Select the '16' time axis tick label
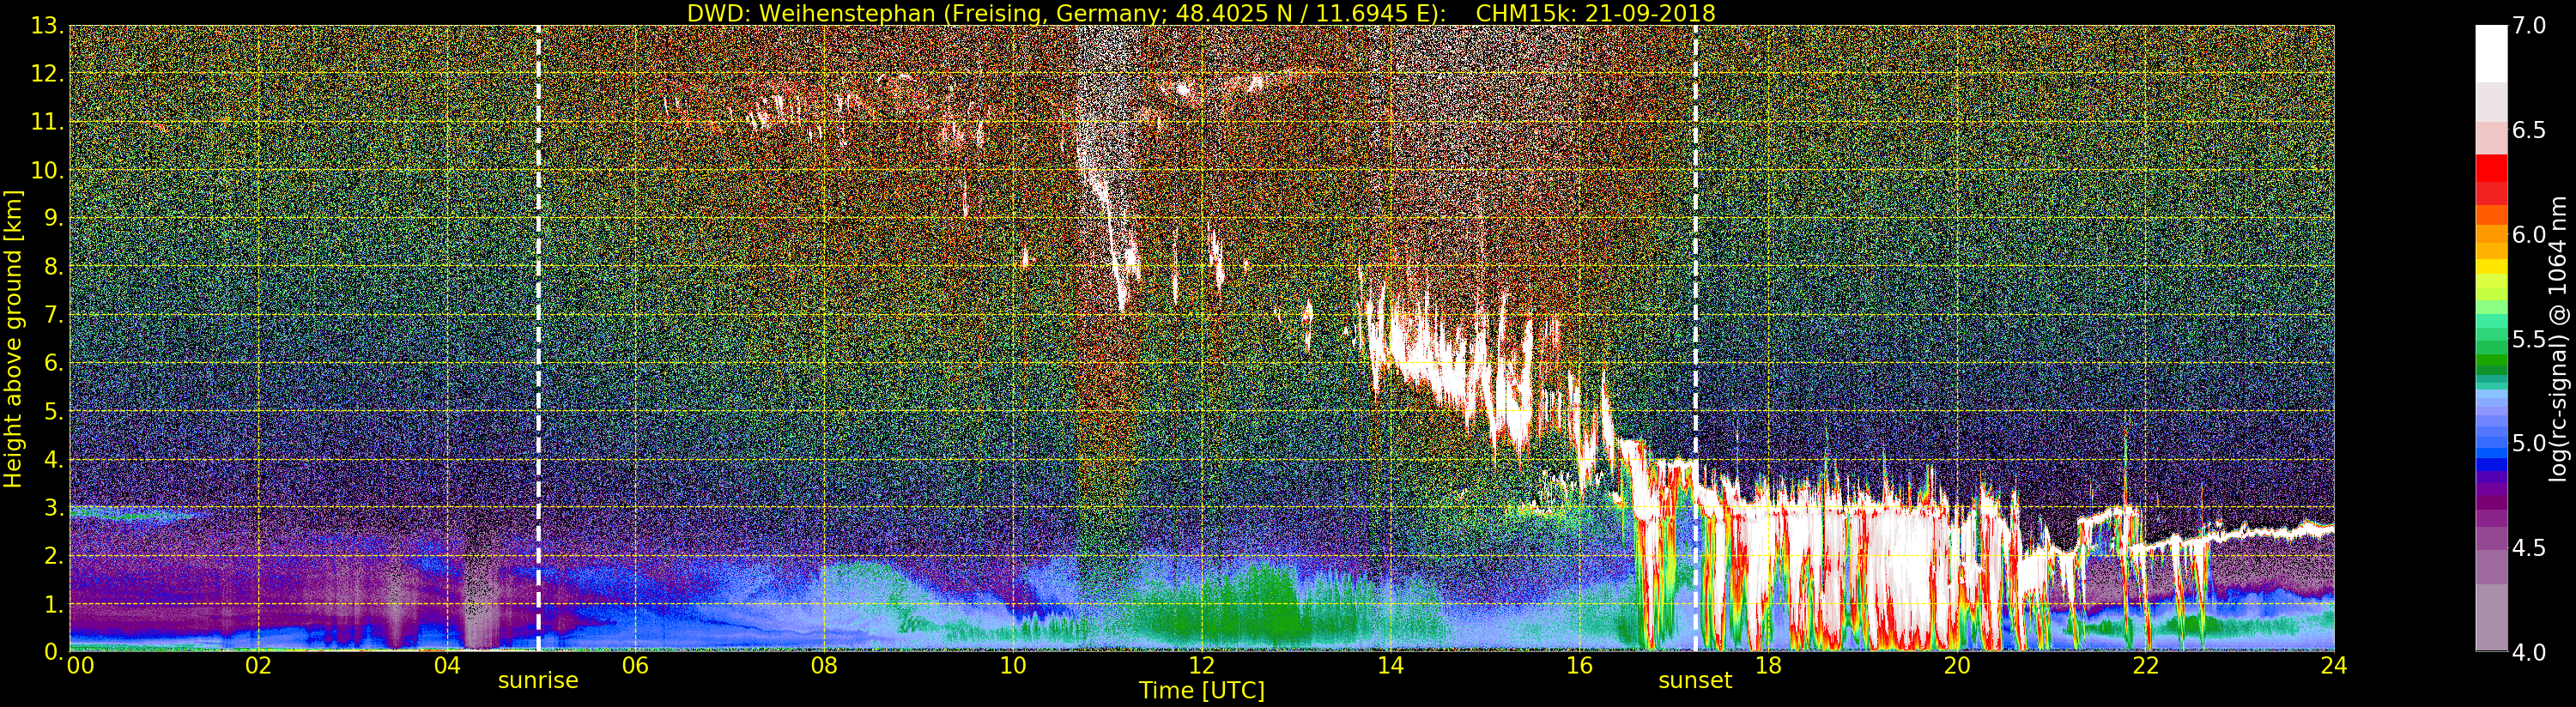 [x=1579, y=666]
